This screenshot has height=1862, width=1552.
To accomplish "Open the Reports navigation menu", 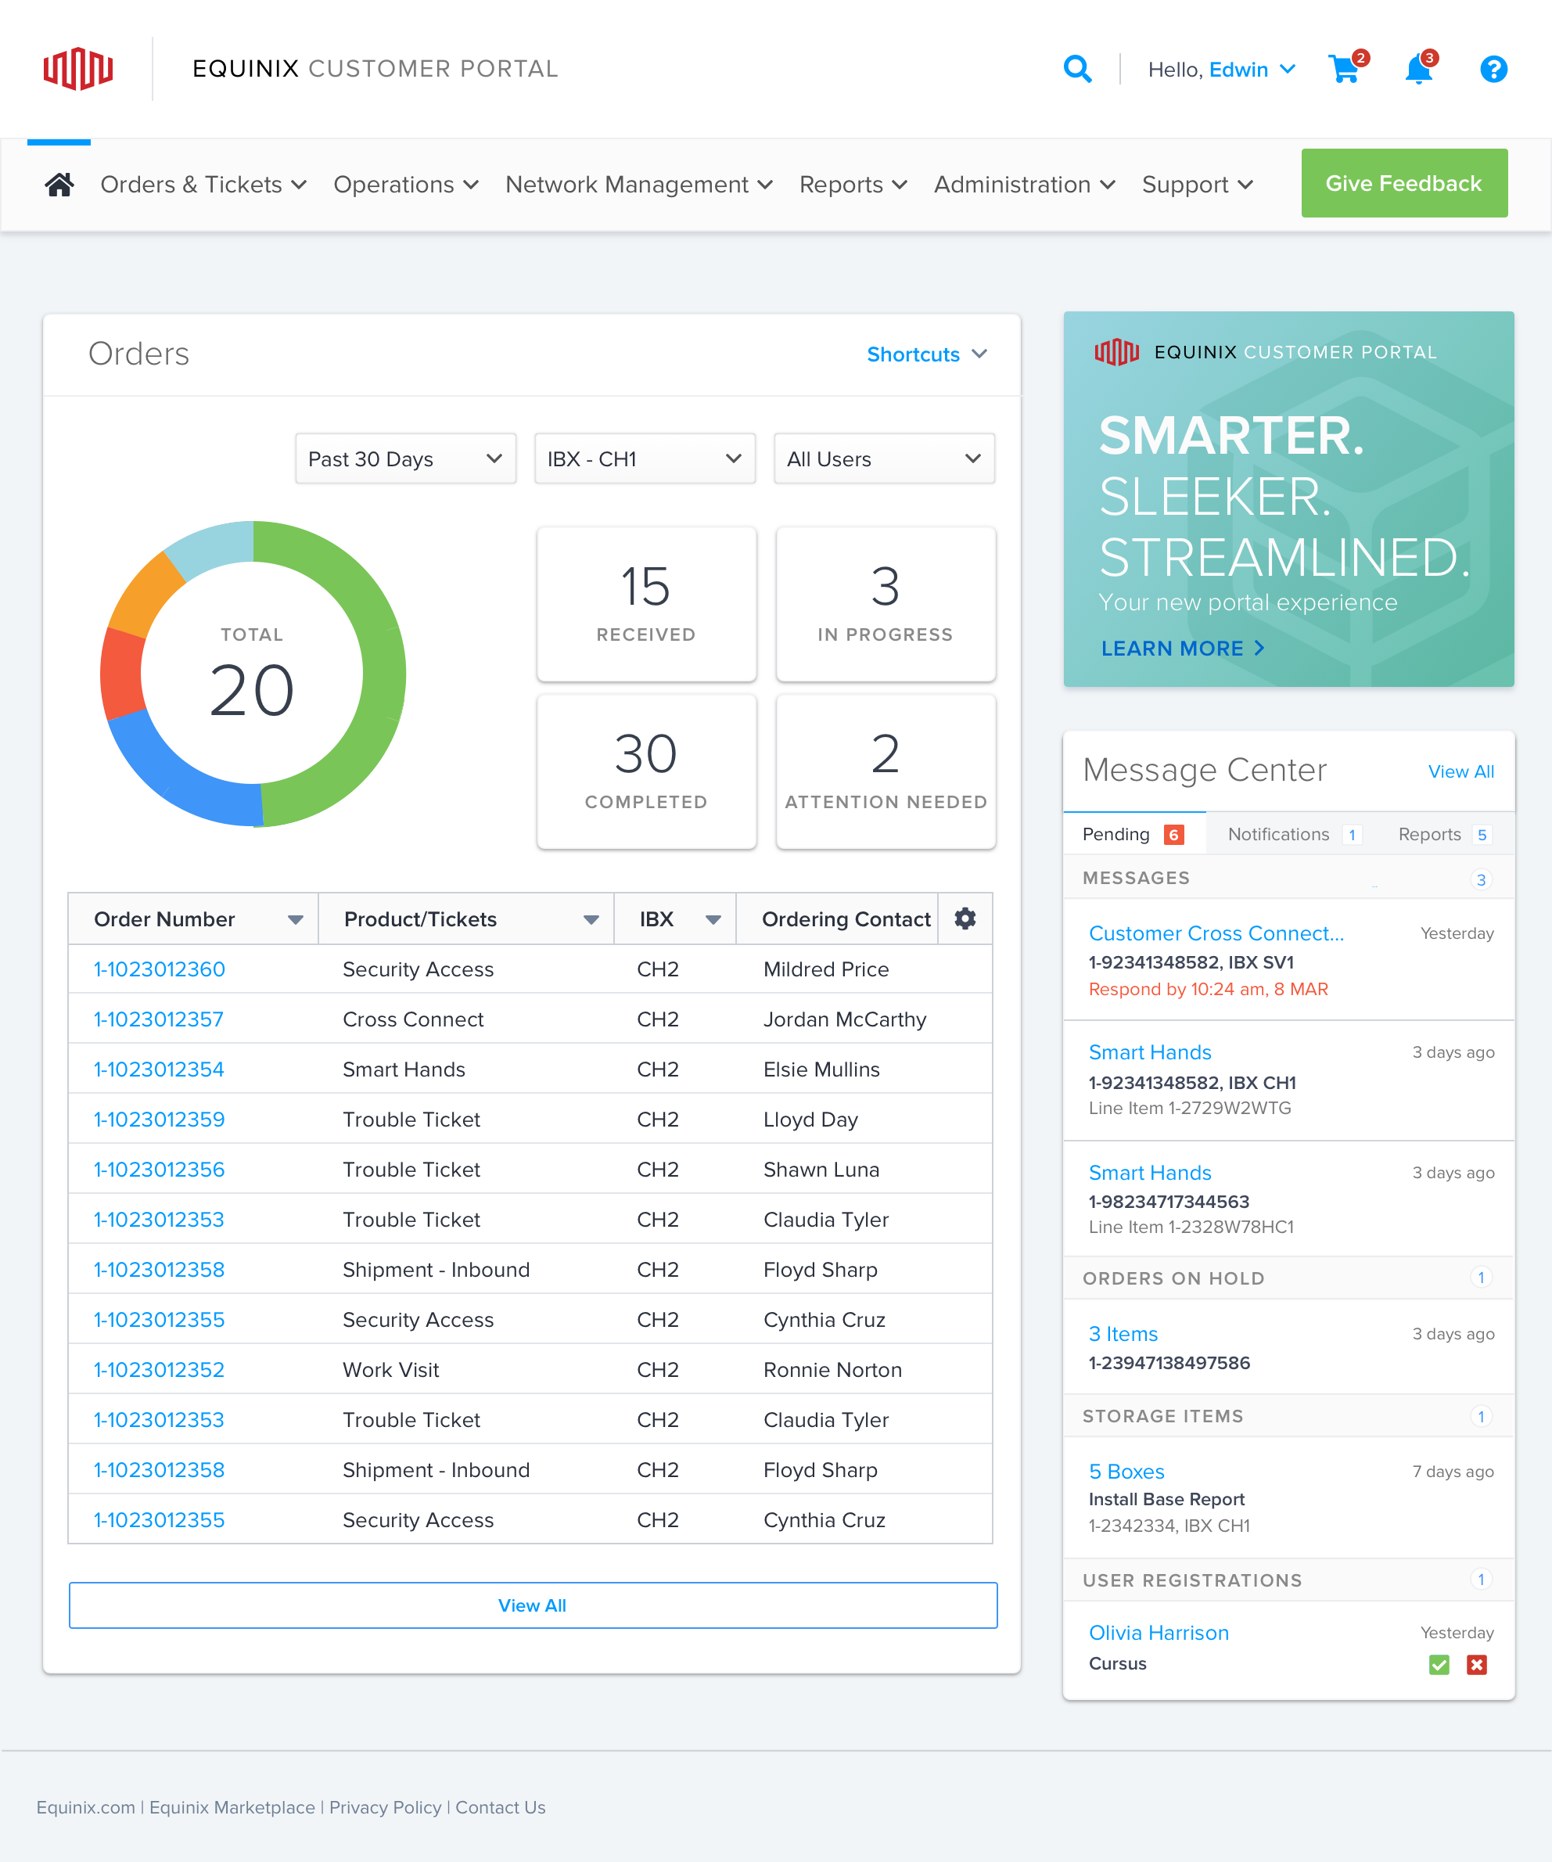I will 853,185.
